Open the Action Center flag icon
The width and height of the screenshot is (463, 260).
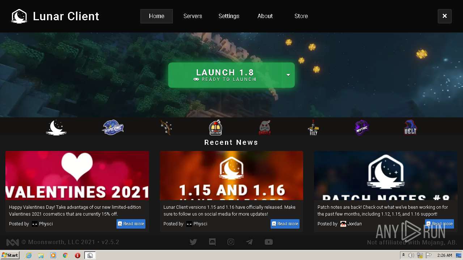[429, 255]
